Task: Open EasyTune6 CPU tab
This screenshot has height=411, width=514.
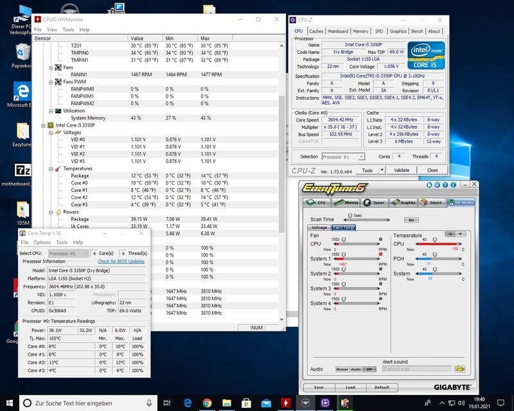Action: (317, 202)
